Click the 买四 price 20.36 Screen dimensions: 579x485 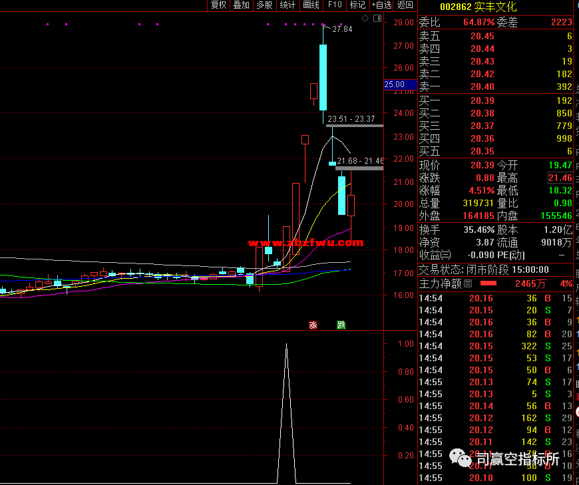tap(482, 138)
